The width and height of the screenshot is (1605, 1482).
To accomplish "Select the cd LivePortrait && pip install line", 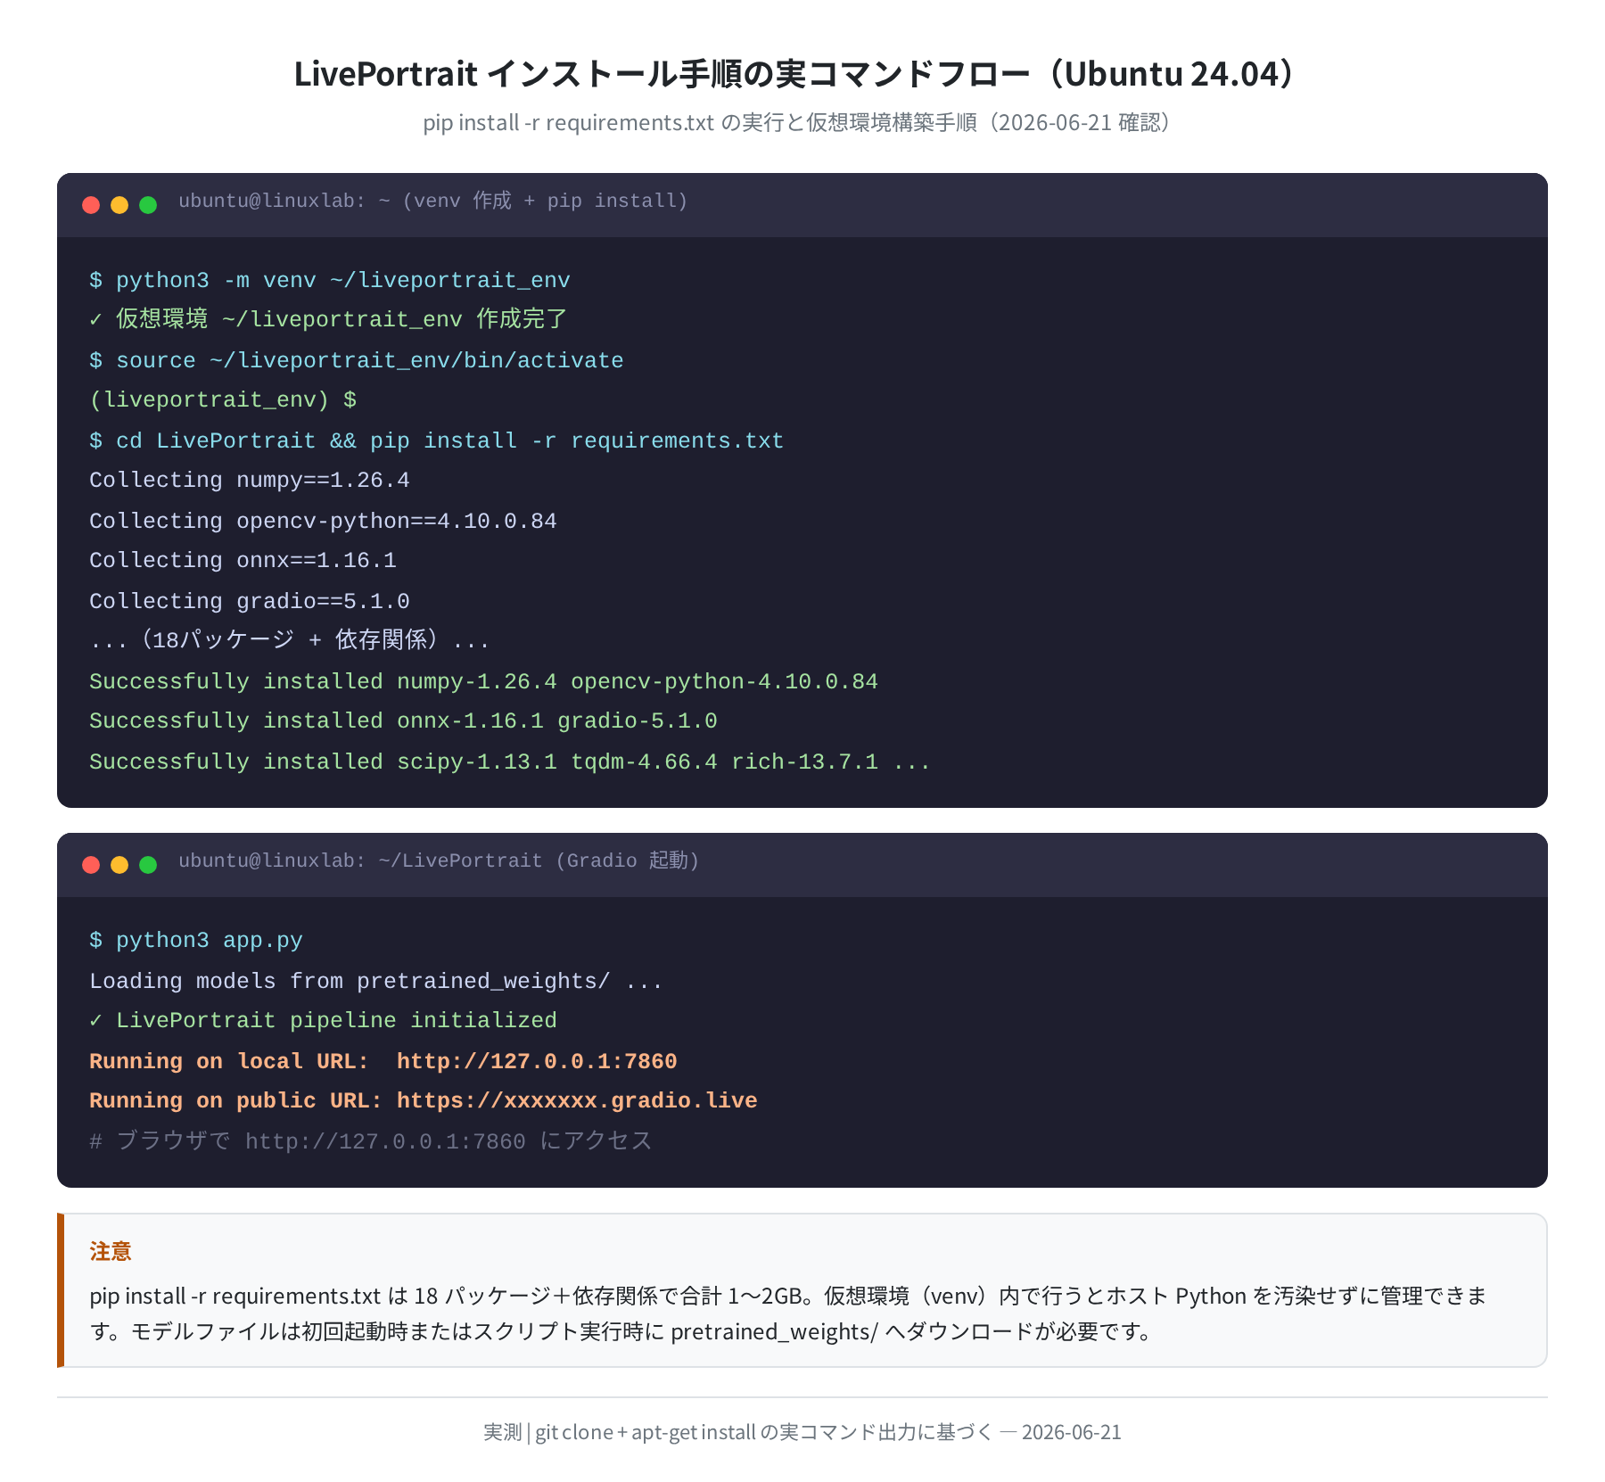I will [437, 440].
